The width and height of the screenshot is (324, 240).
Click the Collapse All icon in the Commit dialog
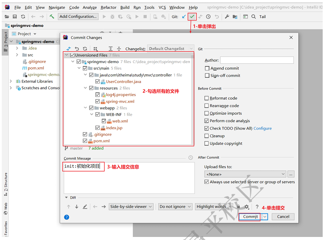point(119,49)
